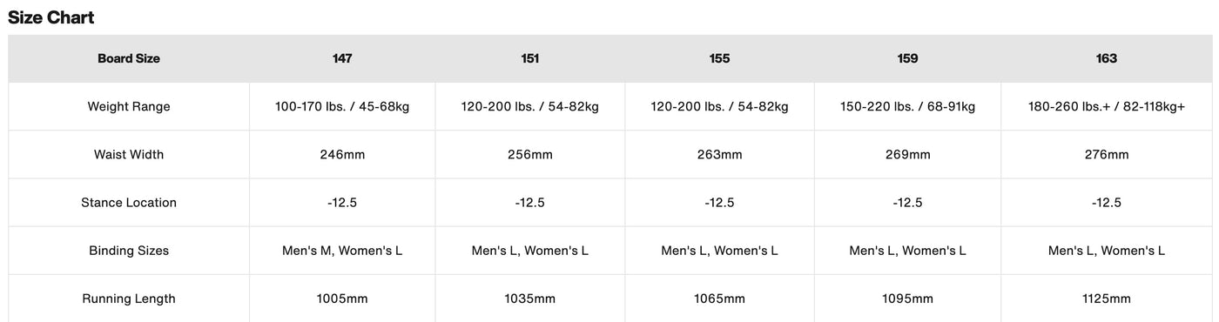Select the 151 board size column header

click(x=530, y=58)
